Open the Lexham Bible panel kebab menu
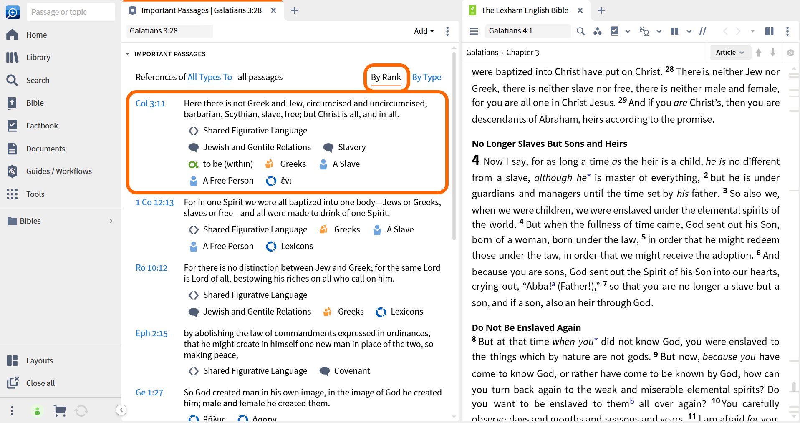This screenshot has width=800, height=423. [787, 31]
